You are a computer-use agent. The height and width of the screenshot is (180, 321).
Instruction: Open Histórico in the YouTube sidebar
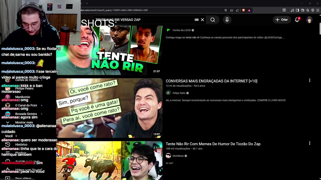pos(21,144)
